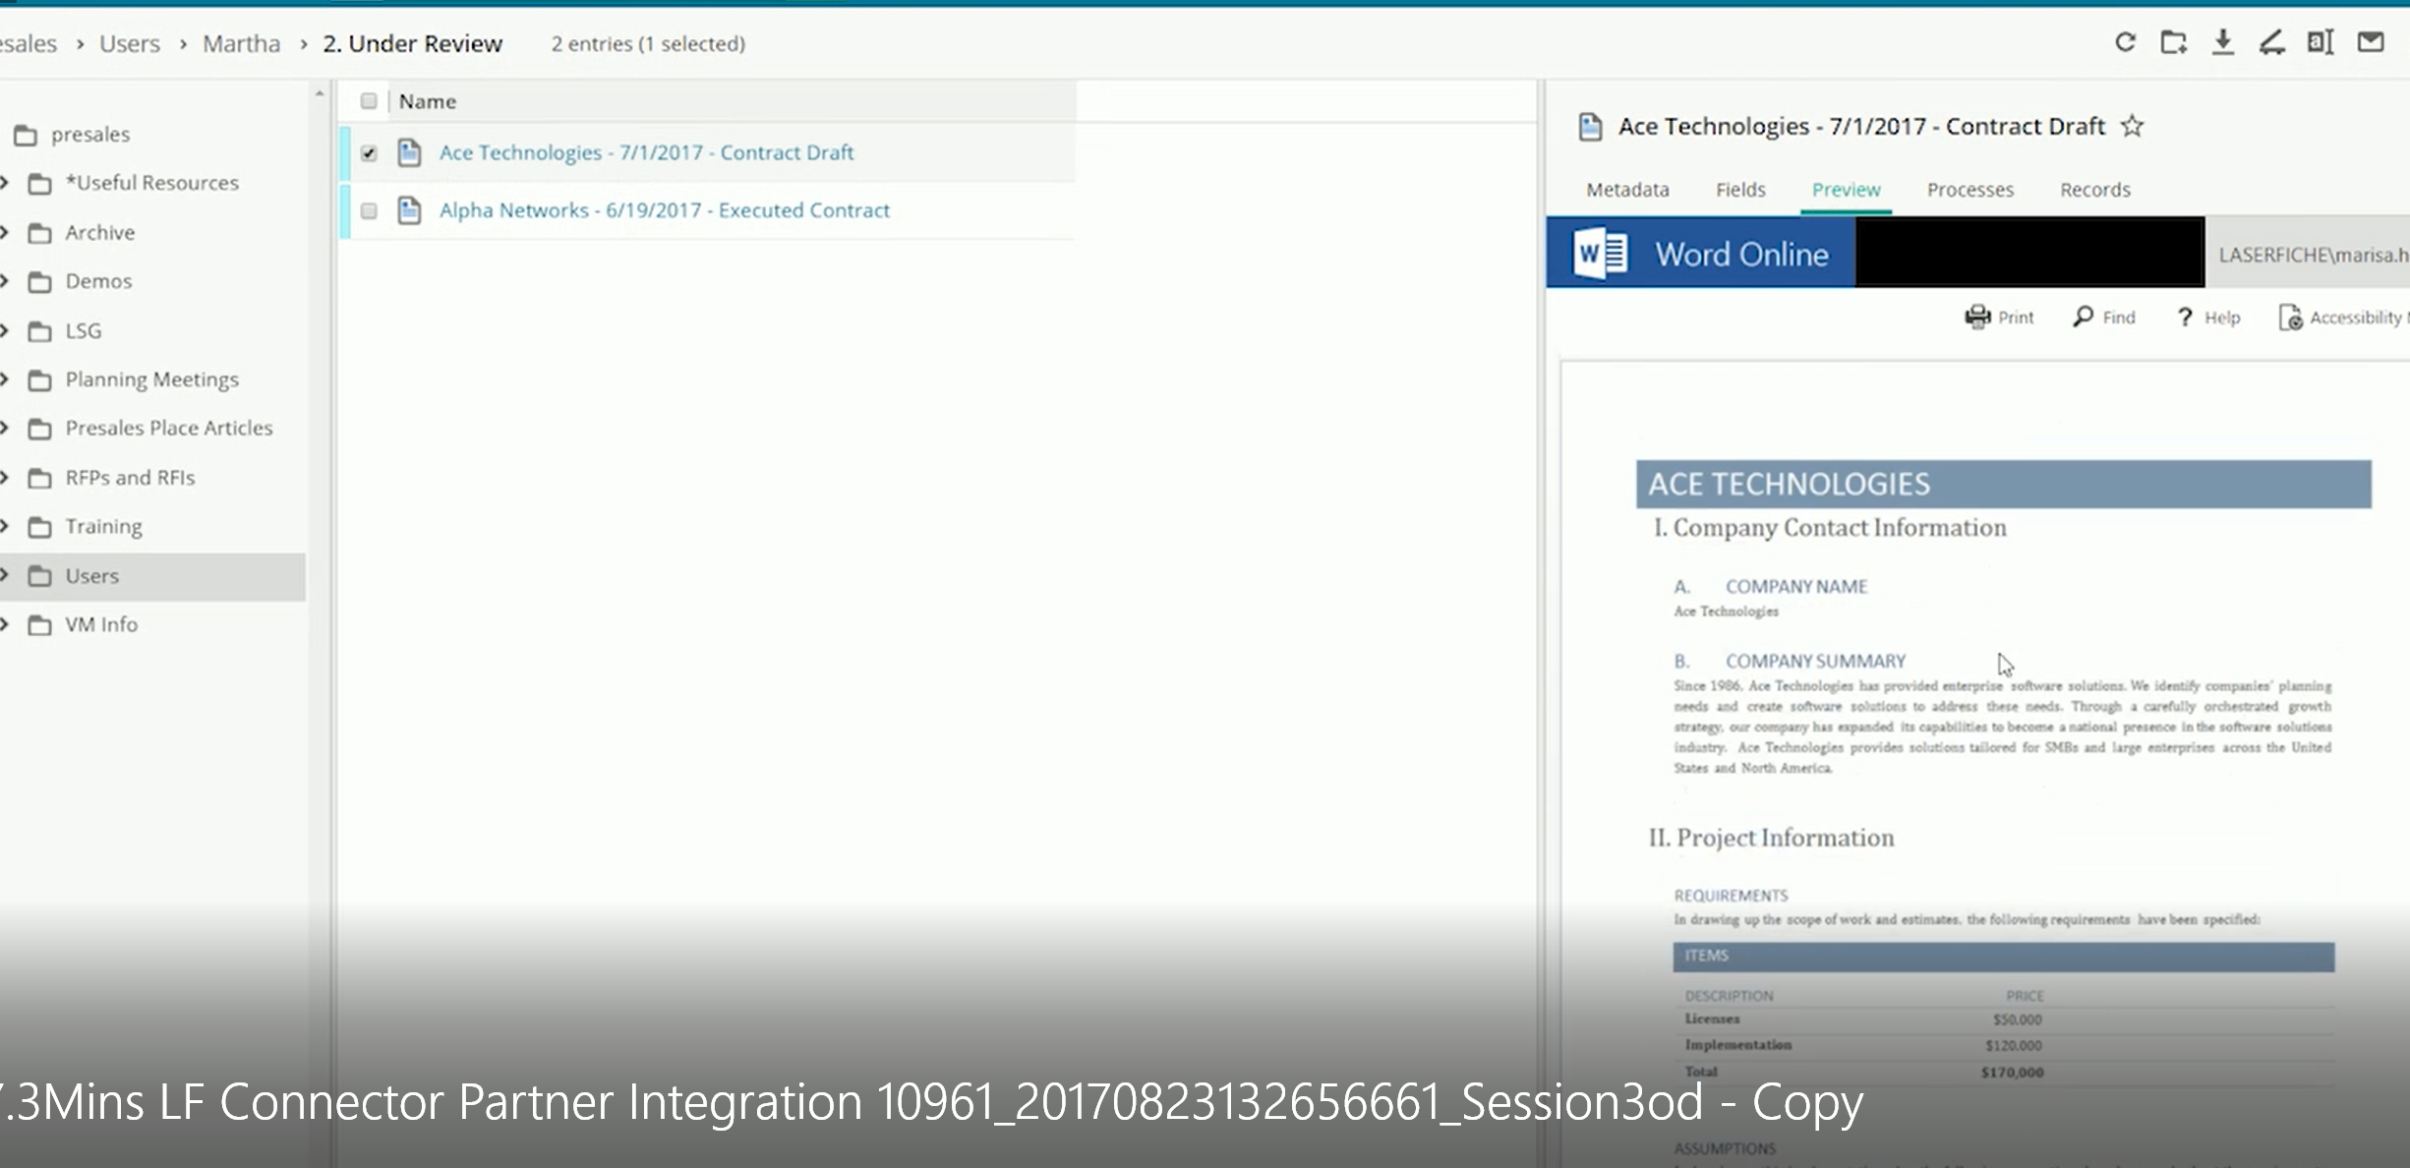Click the ACE TECHNOLOGIES heading in preview

coord(1789,484)
